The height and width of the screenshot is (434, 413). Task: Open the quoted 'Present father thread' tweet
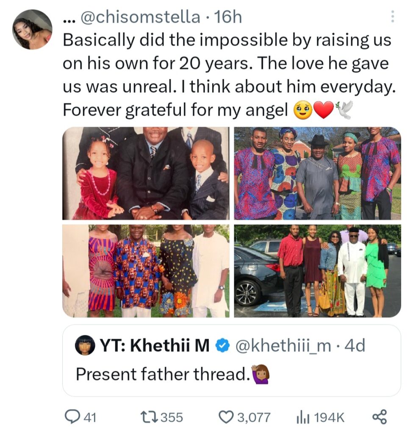231,374
